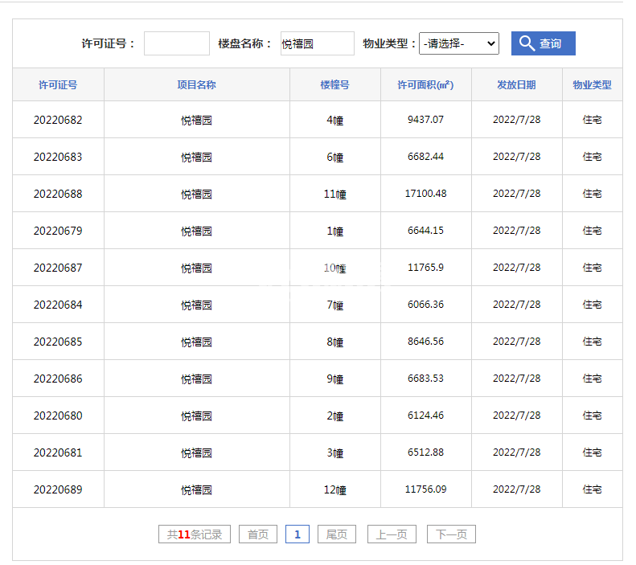Select permit number 20220679
This screenshot has height=565, width=636.
(58, 231)
